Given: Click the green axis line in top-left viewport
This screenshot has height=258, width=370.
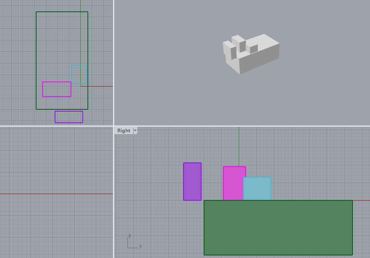Looking at the screenshot, I should pos(80,5).
